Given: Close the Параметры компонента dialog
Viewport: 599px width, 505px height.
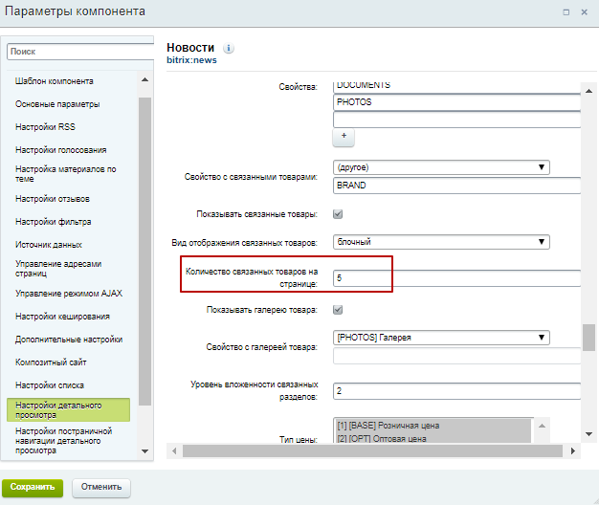Looking at the screenshot, I should coord(584,12).
